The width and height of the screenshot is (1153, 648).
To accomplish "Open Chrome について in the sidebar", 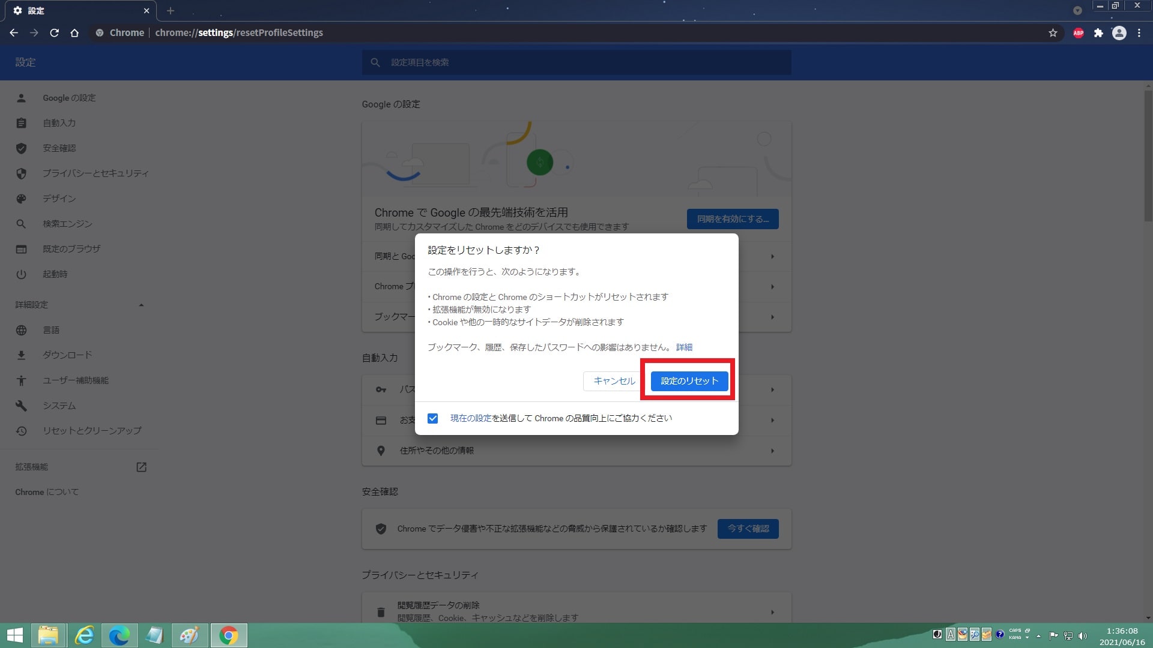I will (x=47, y=492).
